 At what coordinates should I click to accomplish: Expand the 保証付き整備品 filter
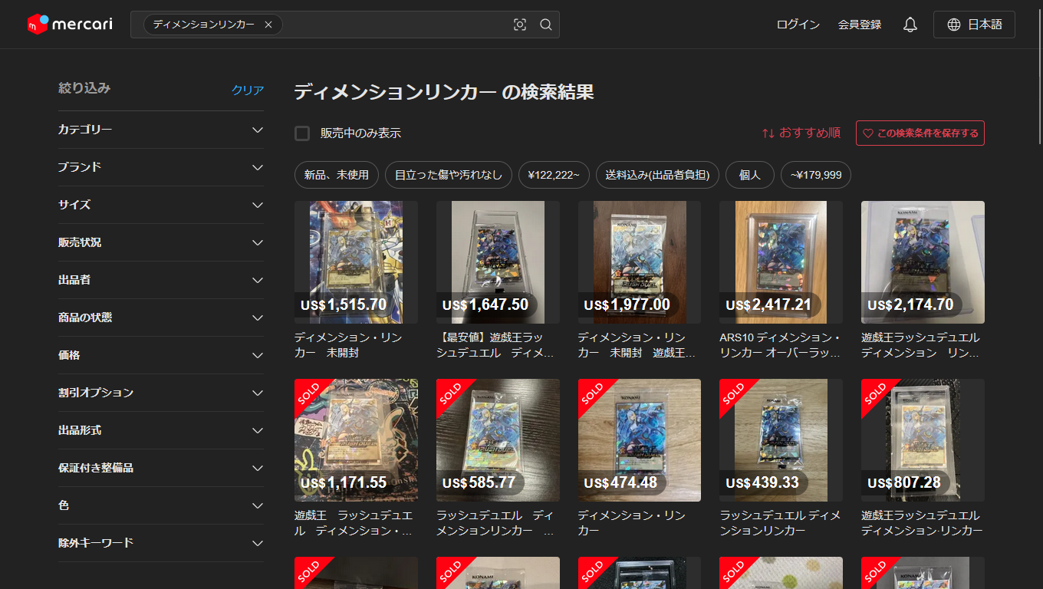click(161, 468)
